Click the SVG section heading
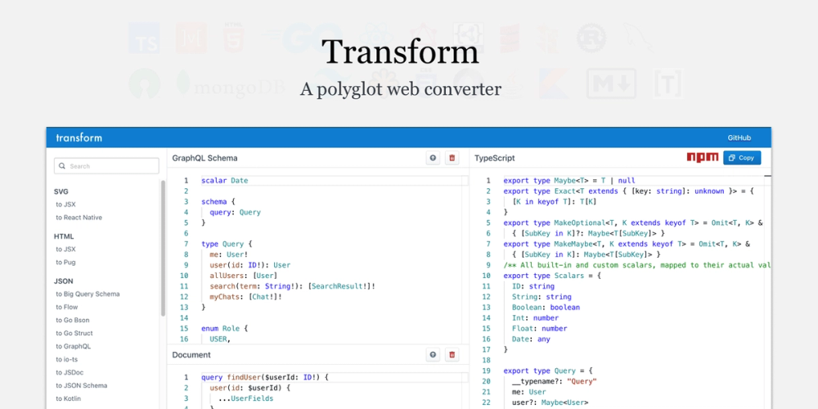The height and width of the screenshot is (409, 818). coord(61,191)
